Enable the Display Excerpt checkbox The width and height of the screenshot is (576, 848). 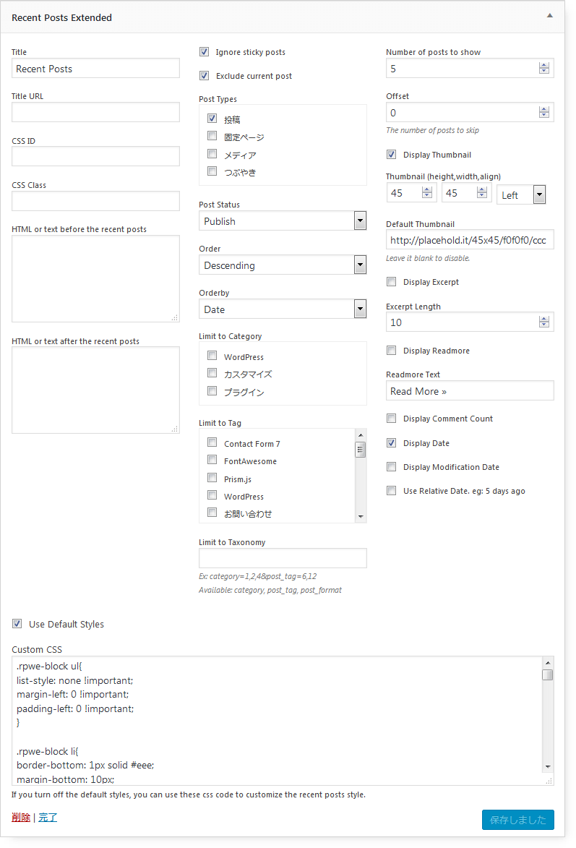[392, 282]
